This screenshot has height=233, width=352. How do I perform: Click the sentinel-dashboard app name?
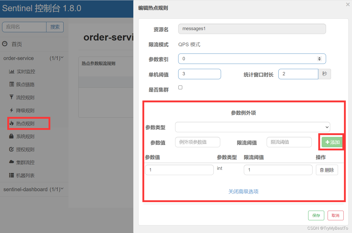(x=25, y=189)
